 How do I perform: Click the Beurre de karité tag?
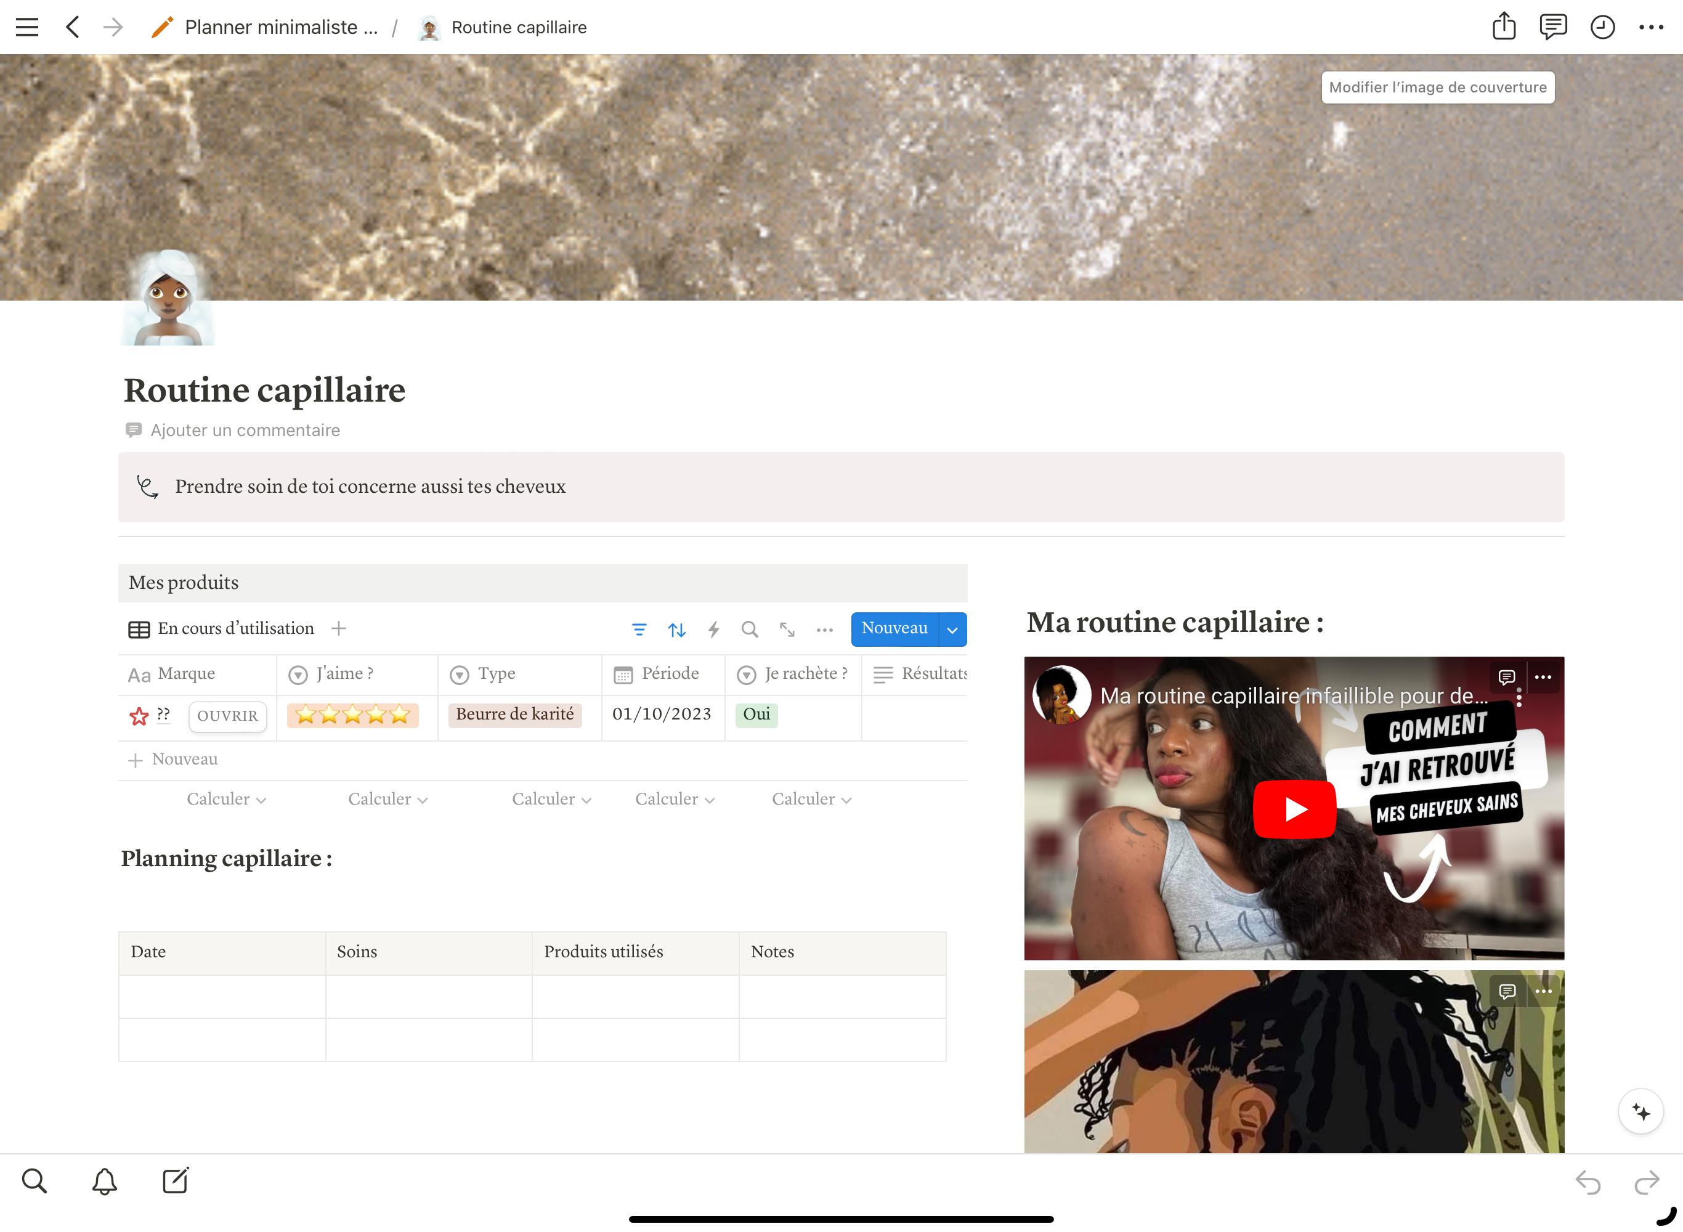pyautogui.click(x=514, y=715)
